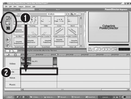Open the Media Room filmstrip icon
Viewport: 131px width, 99px height.
click(x=8, y=18)
